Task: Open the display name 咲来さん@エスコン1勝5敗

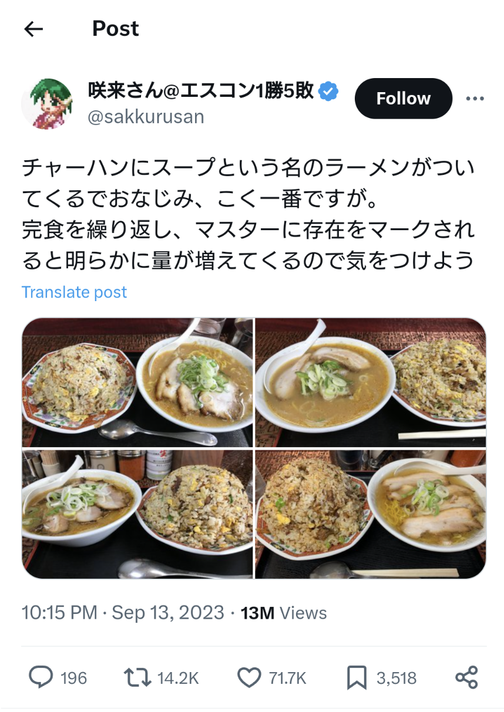Action: tap(201, 90)
